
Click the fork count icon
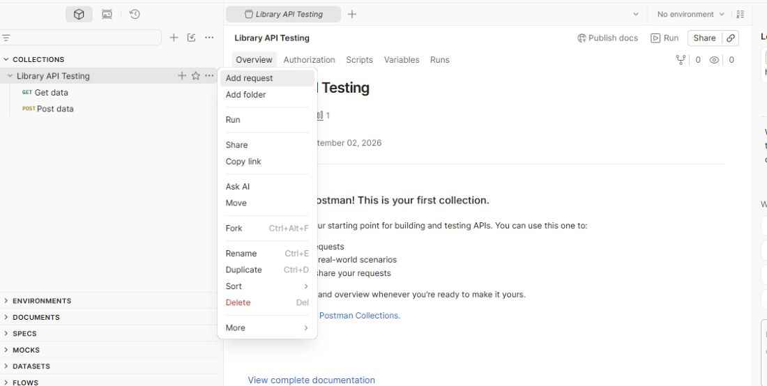click(x=680, y=60)
